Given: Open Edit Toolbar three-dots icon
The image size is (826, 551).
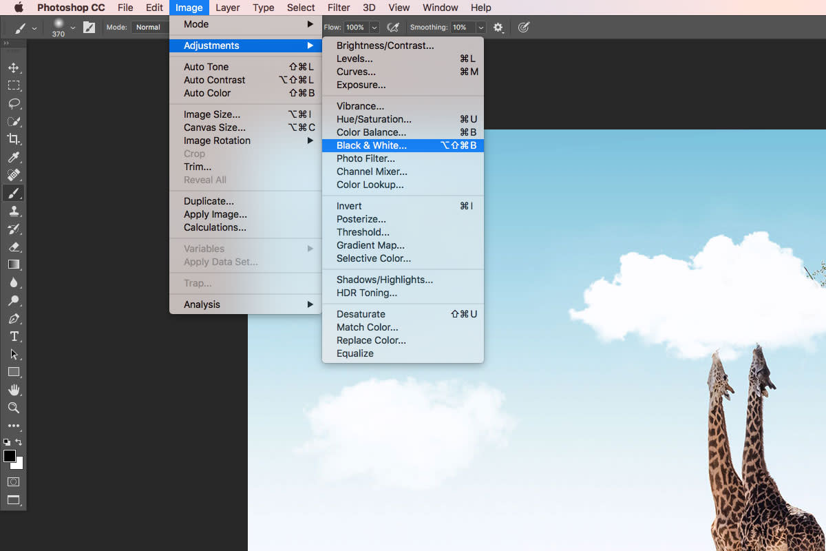Looking at the screenshot, I should [14, 426].
